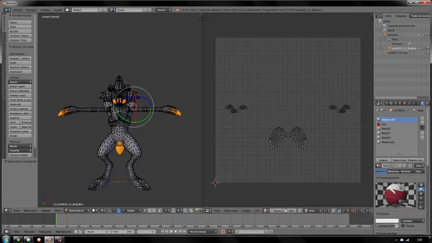The image size is (432, 243).
Task: Click the timeline editor type icon
Action: [7, 232]
